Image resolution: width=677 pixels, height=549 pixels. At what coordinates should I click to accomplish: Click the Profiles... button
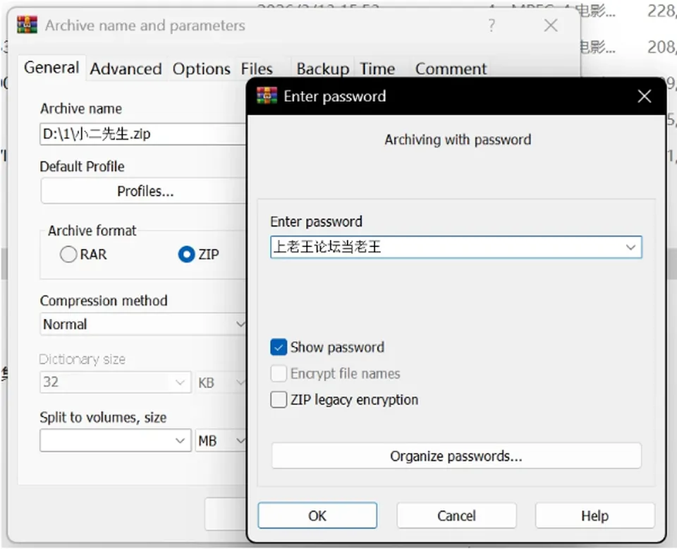click(x=144, y=191)
